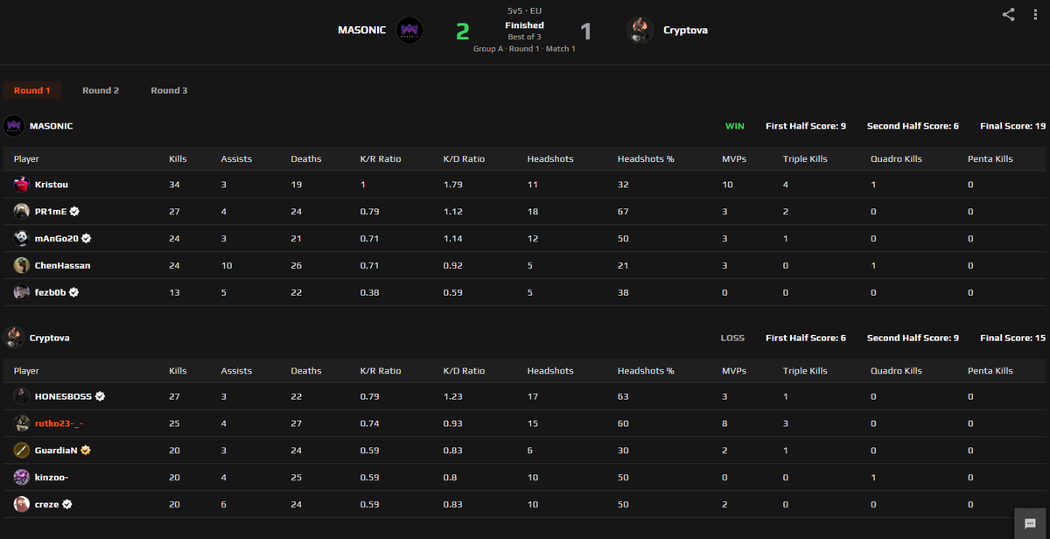This screenshot has width=1050, height=539.
Task: Click MASONIC First Half Score: 9
Action: [806, 126]
